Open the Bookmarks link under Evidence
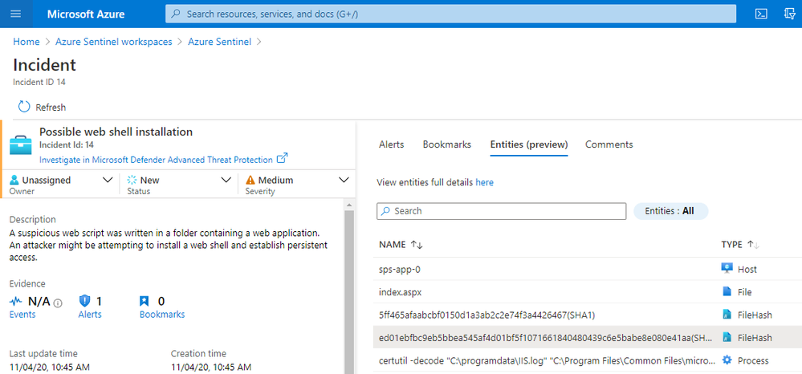Screen dimensions: 802x374 coord(162,314)
